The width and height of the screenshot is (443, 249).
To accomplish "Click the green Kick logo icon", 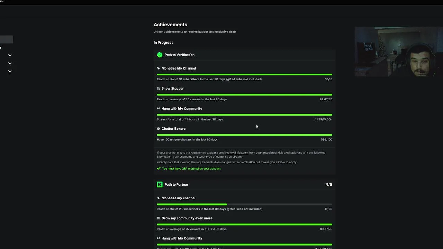I will [x=160, y=185].
